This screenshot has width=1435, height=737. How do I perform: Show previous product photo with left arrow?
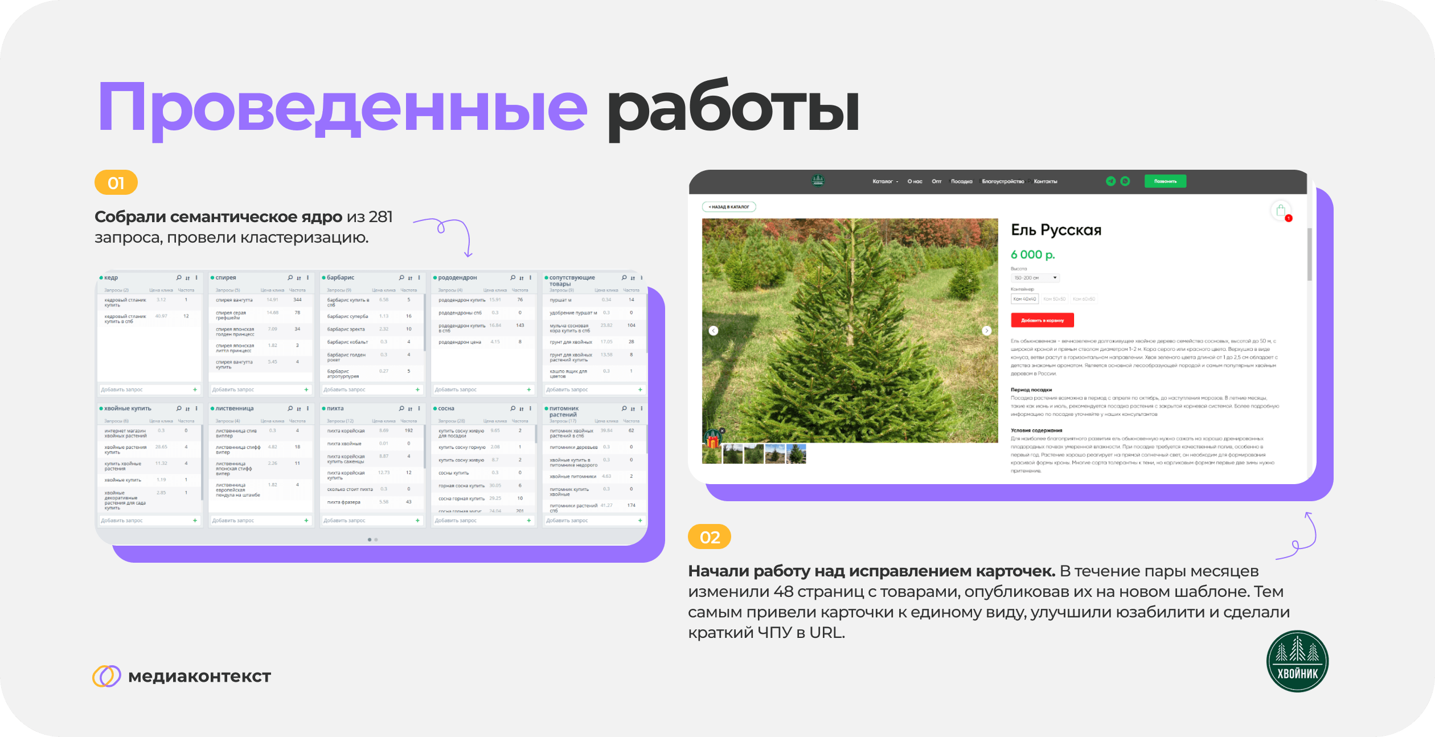(714, 330)
